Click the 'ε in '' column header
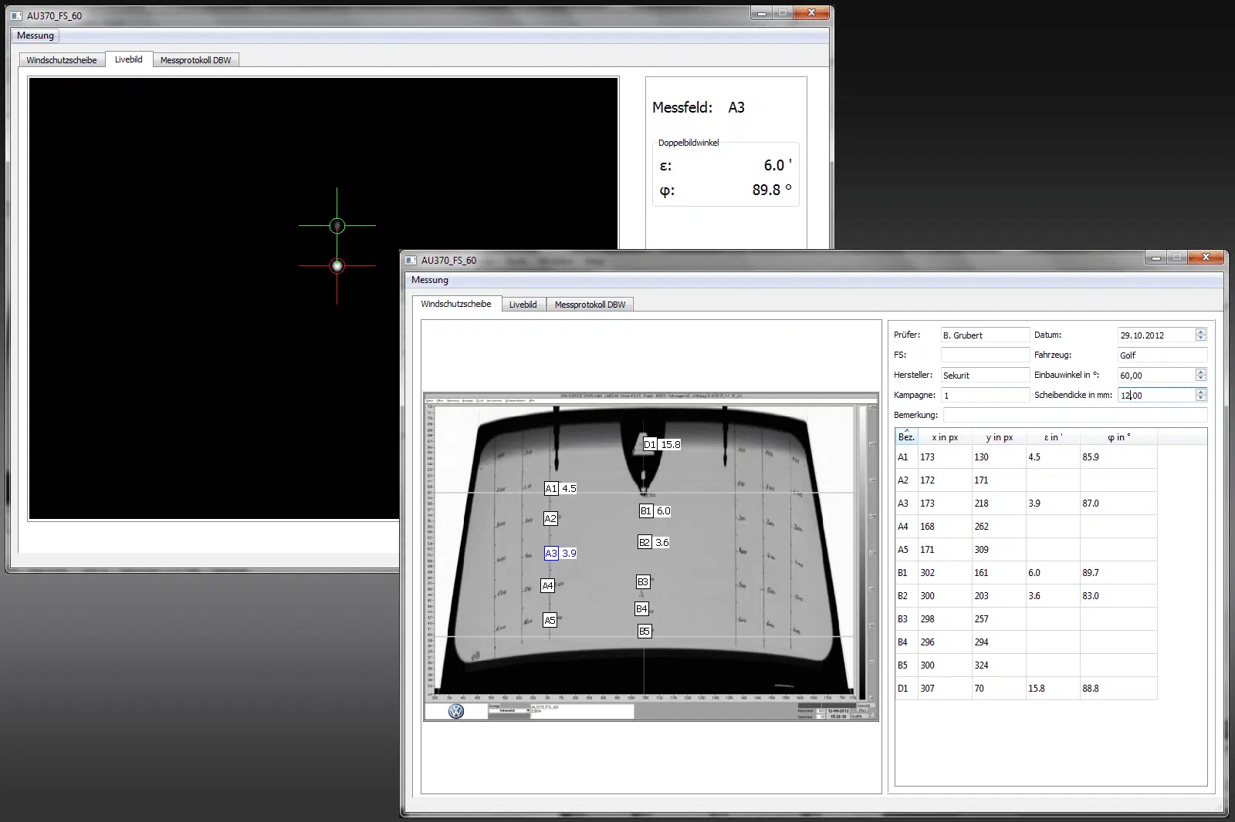 pos(1052,437)
